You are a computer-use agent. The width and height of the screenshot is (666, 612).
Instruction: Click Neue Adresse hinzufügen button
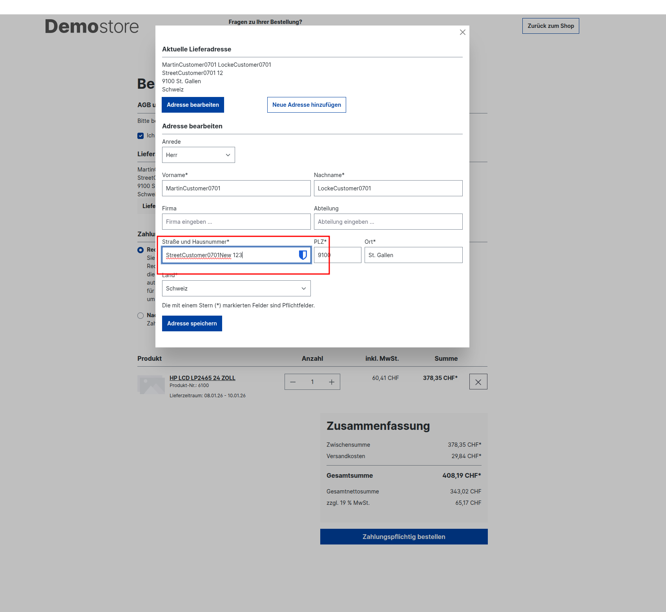tap(306, 104)
